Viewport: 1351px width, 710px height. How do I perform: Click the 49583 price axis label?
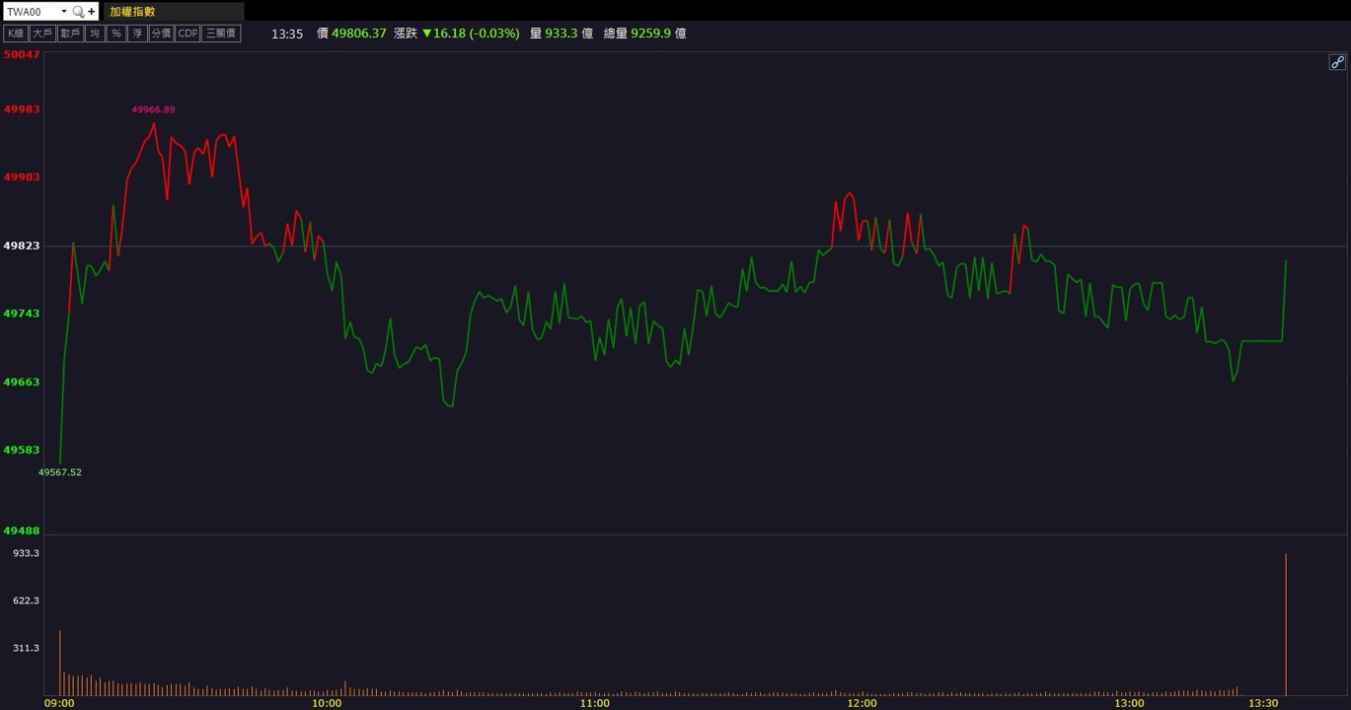(22, 450)
